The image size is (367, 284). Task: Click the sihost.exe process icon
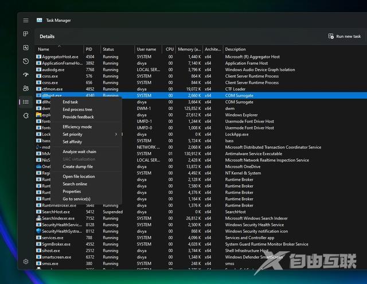38,251
